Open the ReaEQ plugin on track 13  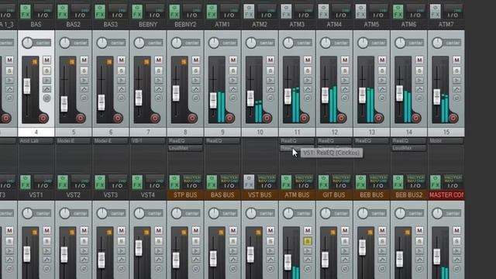pos(371,141)
